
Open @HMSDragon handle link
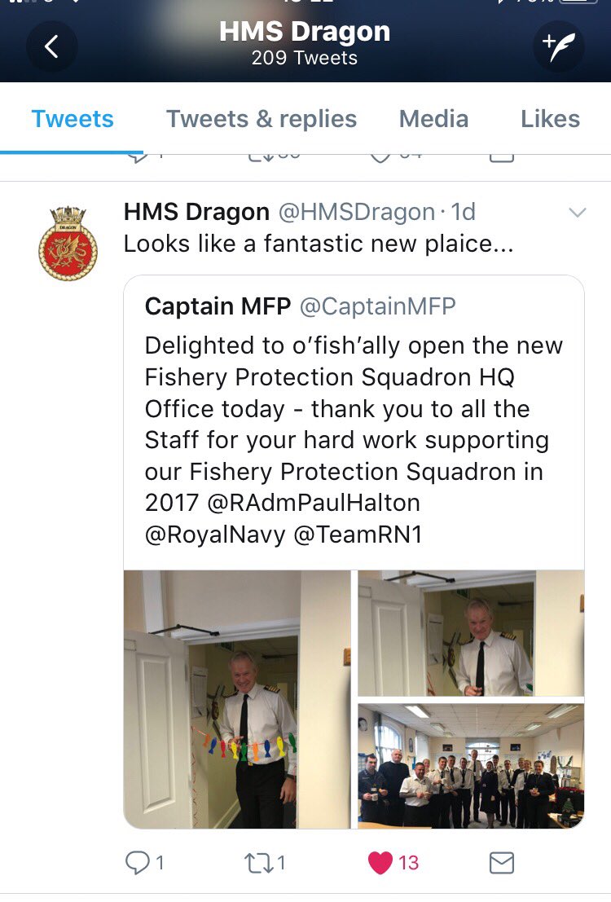[357, 213]
